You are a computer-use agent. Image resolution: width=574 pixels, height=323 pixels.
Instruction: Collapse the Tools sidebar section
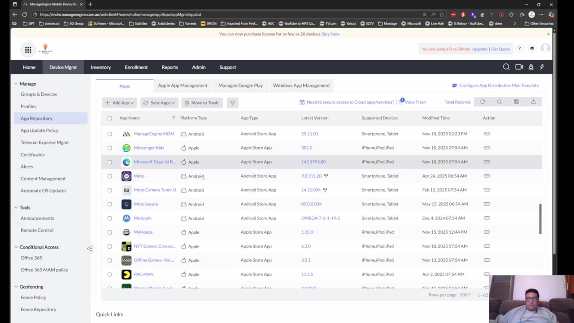pyautogui.click(x=16, y=208)
